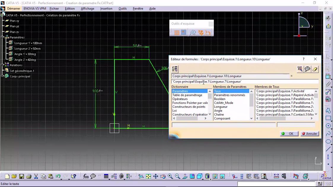Toggle the sketch Grid display

pyautogui.click(x=177, y=33)
